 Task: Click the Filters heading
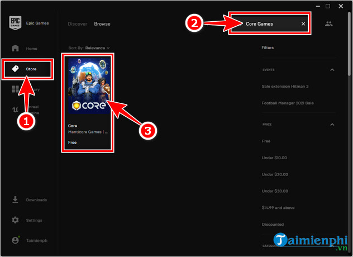click(268, 47)
